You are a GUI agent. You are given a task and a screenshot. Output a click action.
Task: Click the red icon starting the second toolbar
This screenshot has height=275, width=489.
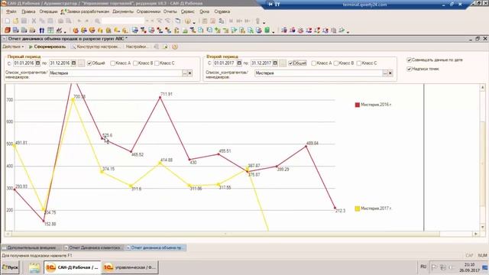coord(8,31)
